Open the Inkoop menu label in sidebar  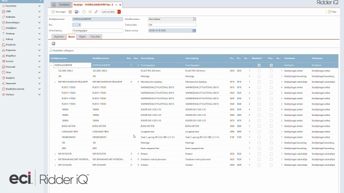9,39
